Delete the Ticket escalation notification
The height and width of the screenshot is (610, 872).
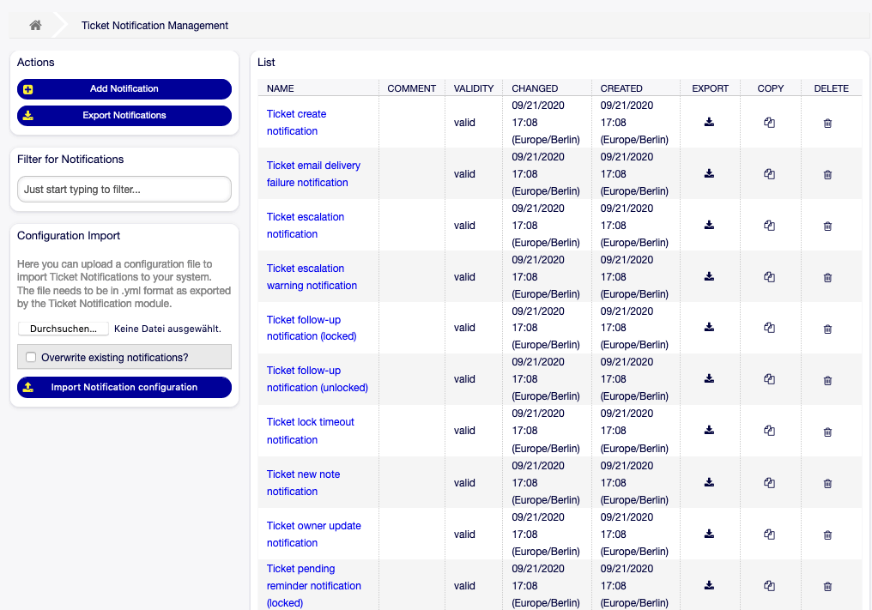tap(827, 226)
